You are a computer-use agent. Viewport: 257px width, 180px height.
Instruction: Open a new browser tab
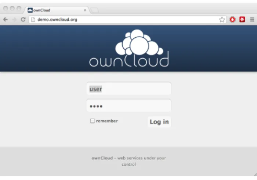click(95, 10)
